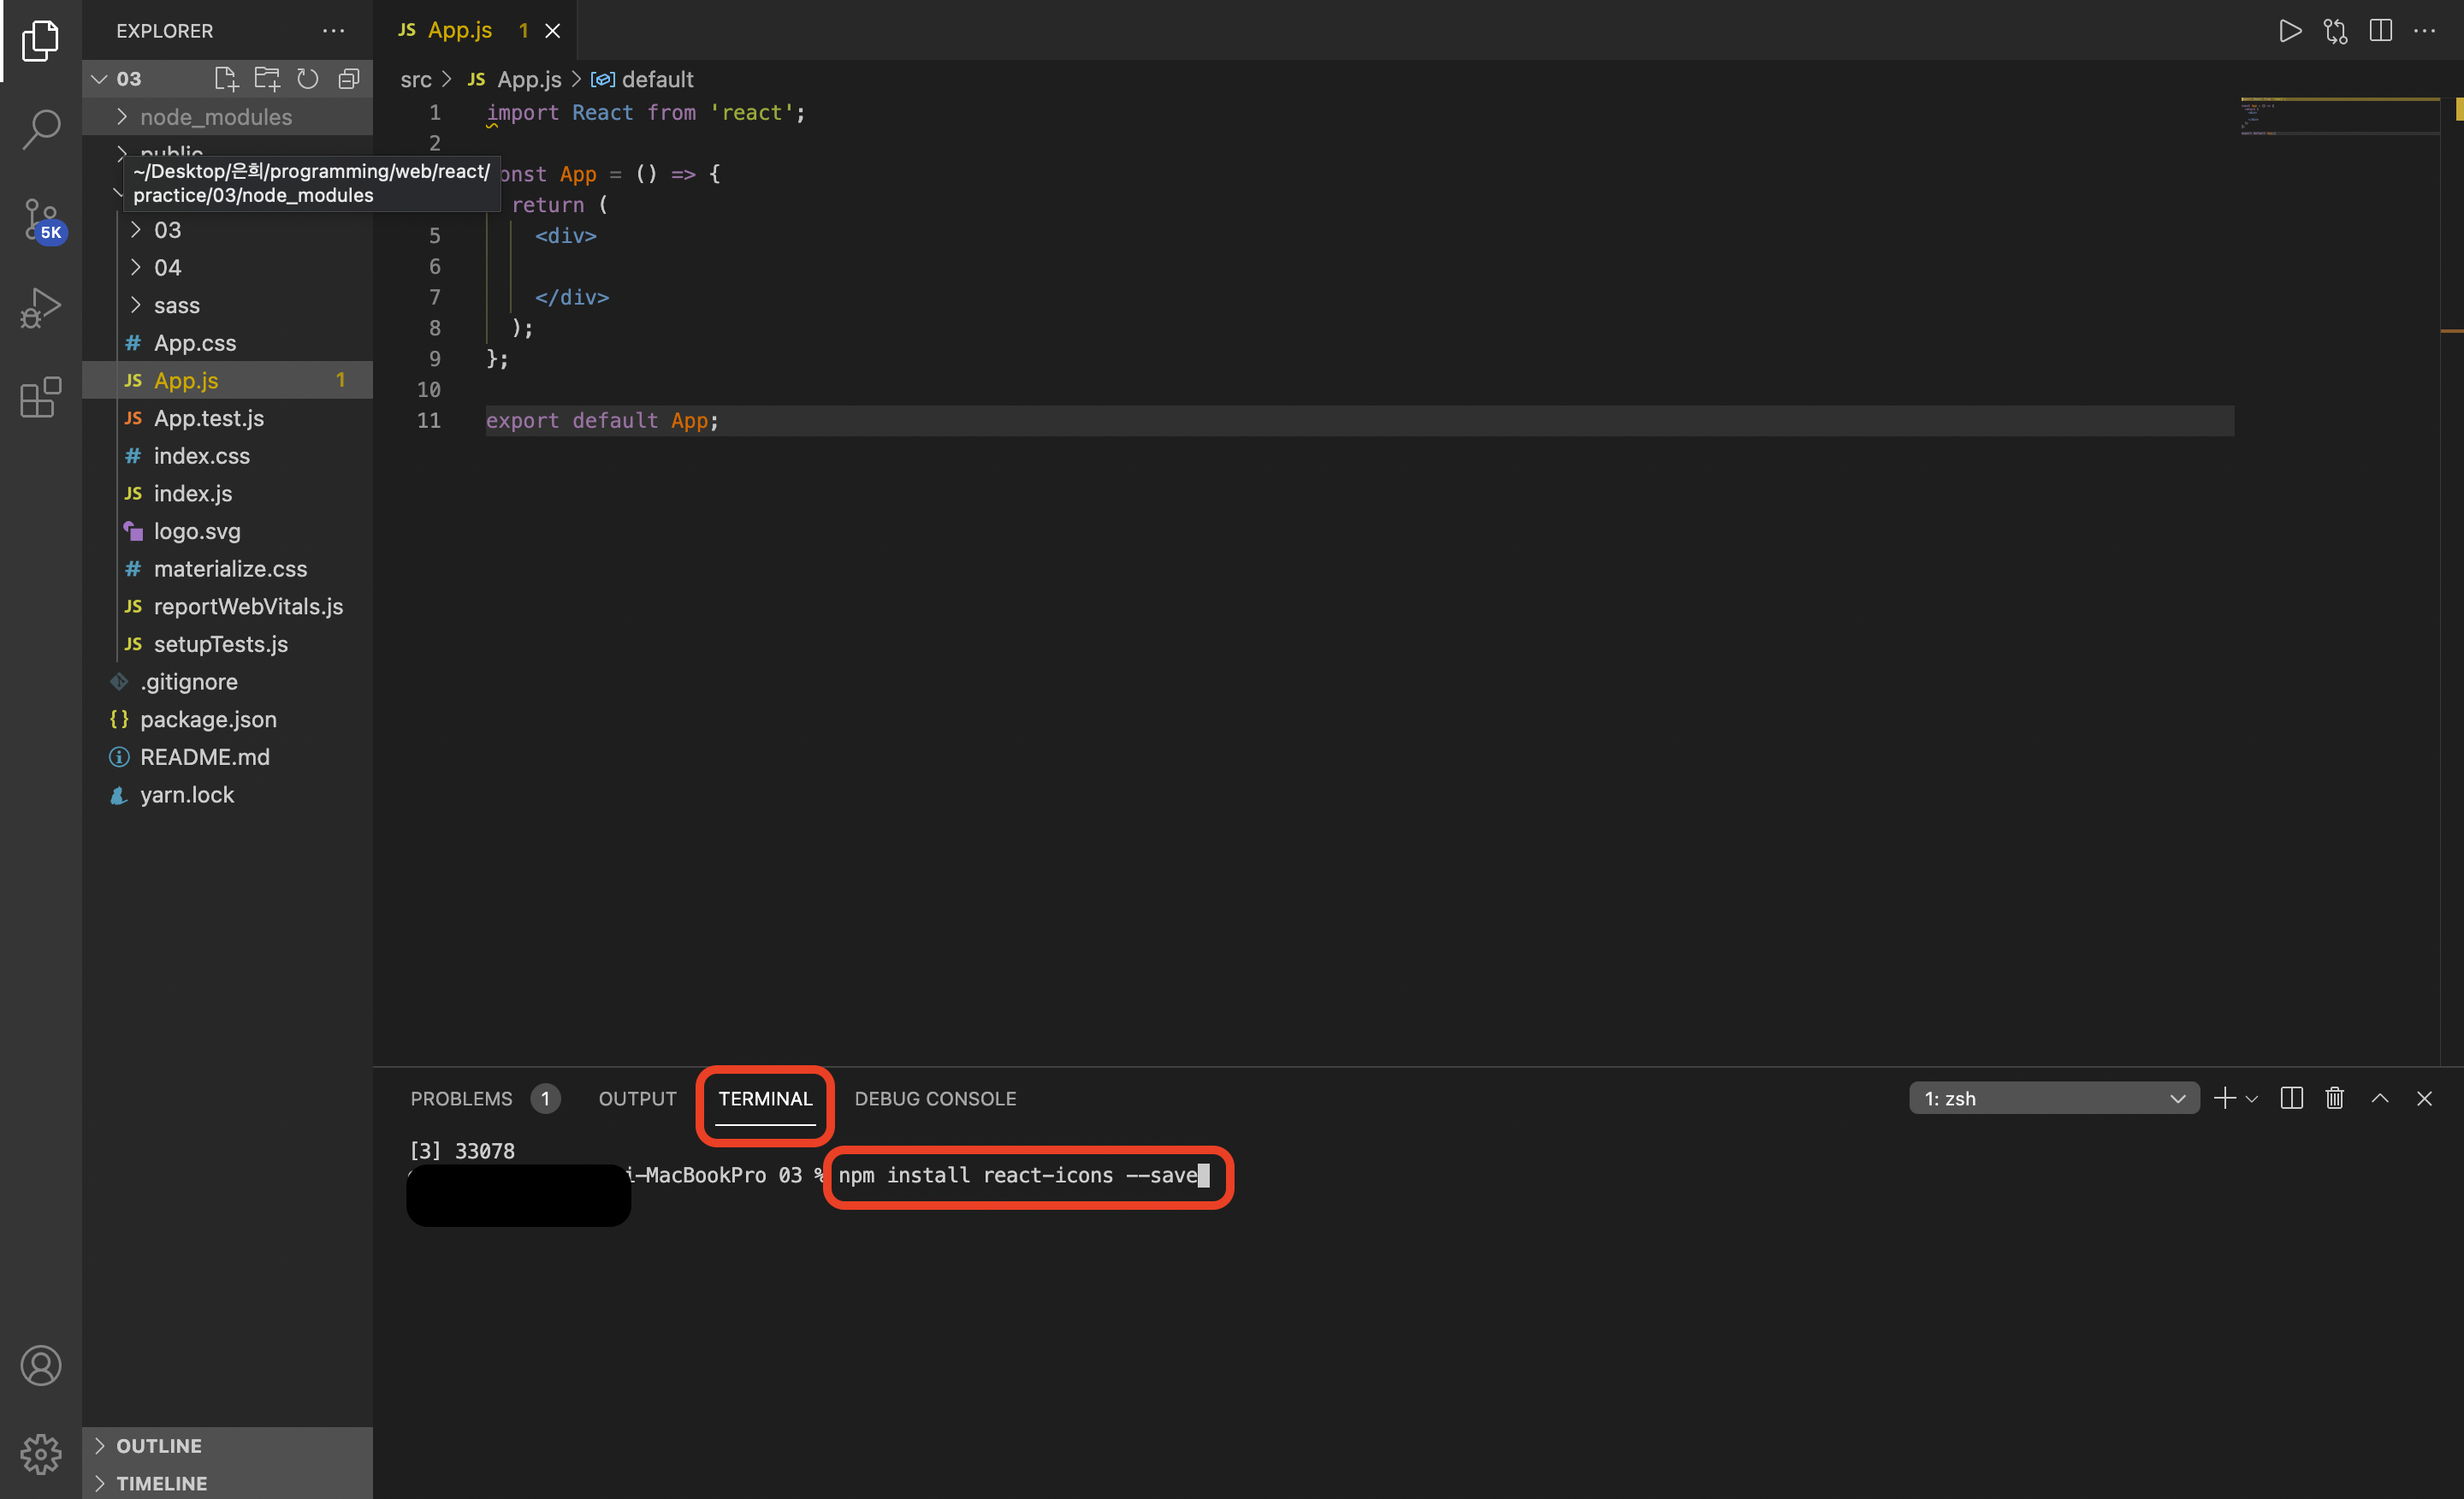Toggle maximized terminal panel size
2464x1499 pixels.
[x=2380, y=1098]
